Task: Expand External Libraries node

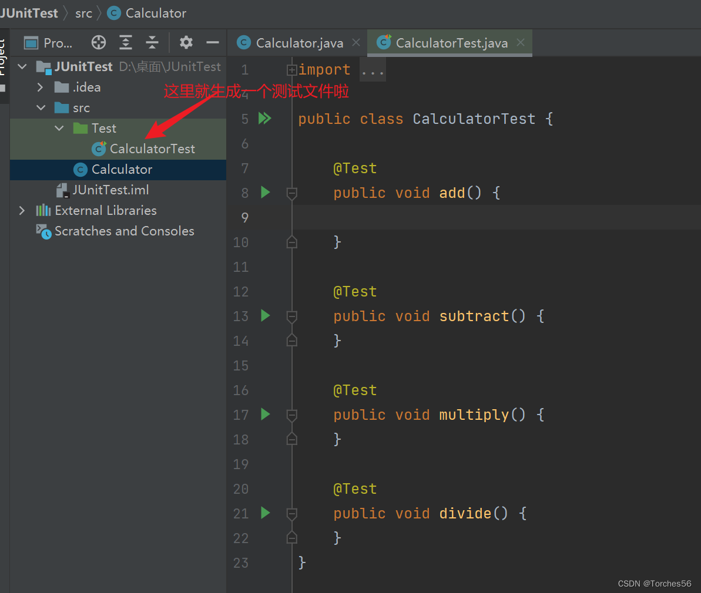Action: pos(22,210)
